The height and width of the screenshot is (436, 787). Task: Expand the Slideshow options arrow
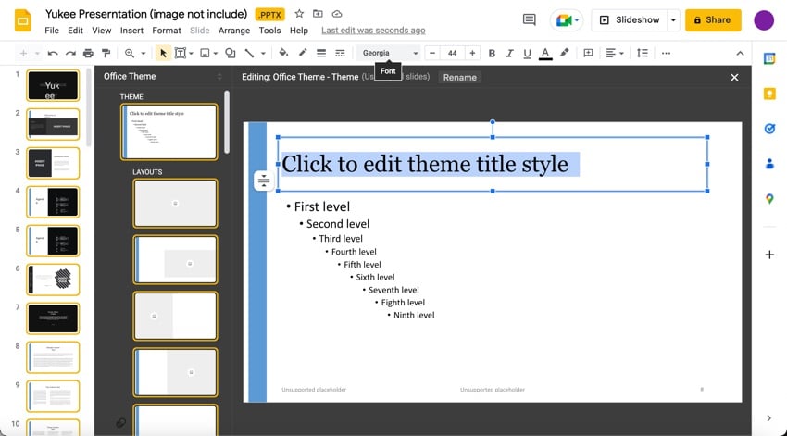coord(673,19)
